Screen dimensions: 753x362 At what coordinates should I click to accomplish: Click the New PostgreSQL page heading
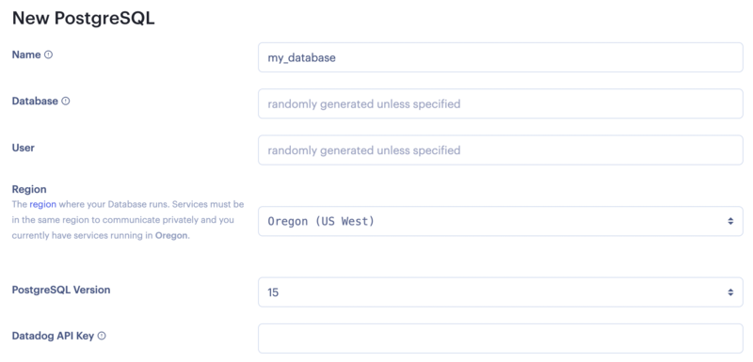(83, 18)
